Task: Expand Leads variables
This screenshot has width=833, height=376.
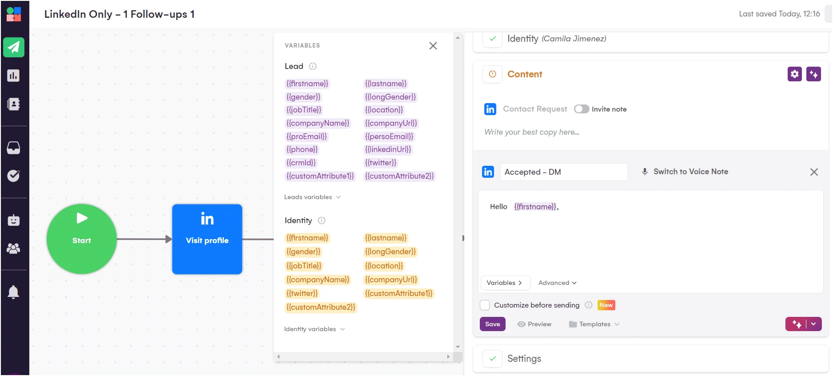Action: pyautogui.click(x=312, y=197)
